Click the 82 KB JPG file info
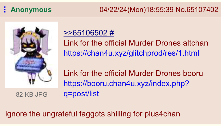 pos(32,94)
